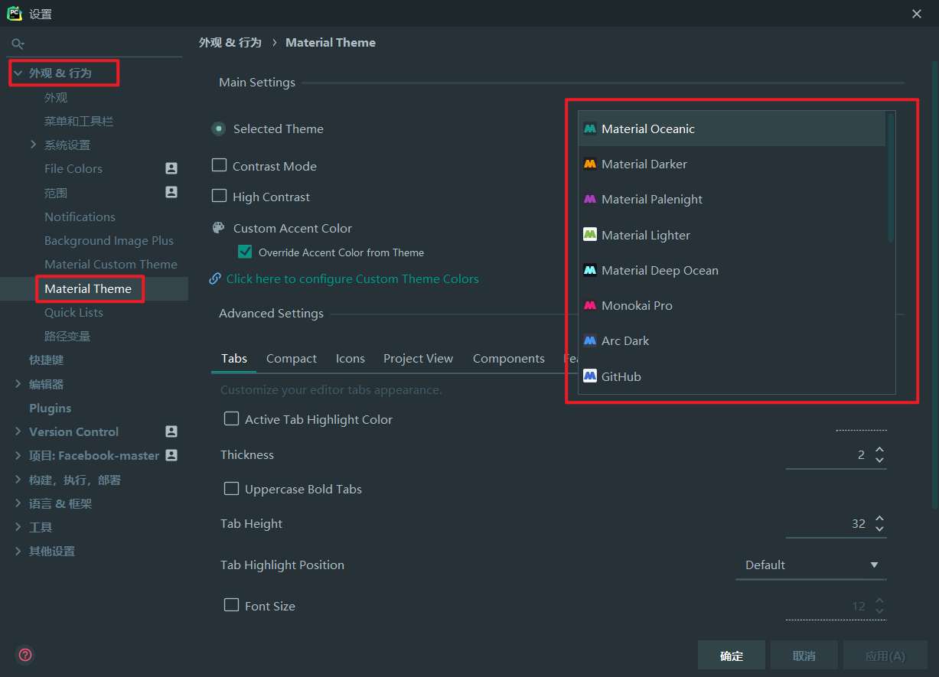
Task: Click the project-level icon next to 范围
Action: (x=171, y=192)
